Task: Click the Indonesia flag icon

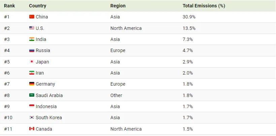Action: point(32,106)
